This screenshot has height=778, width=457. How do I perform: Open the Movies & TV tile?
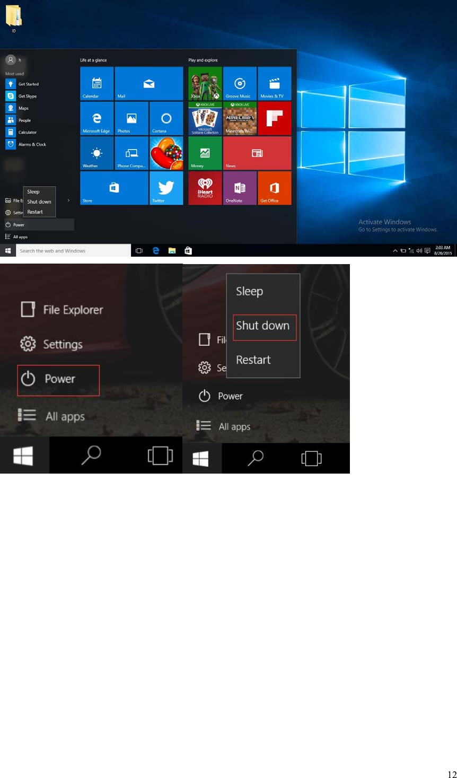pyautogui.click(x=275, y=83)
